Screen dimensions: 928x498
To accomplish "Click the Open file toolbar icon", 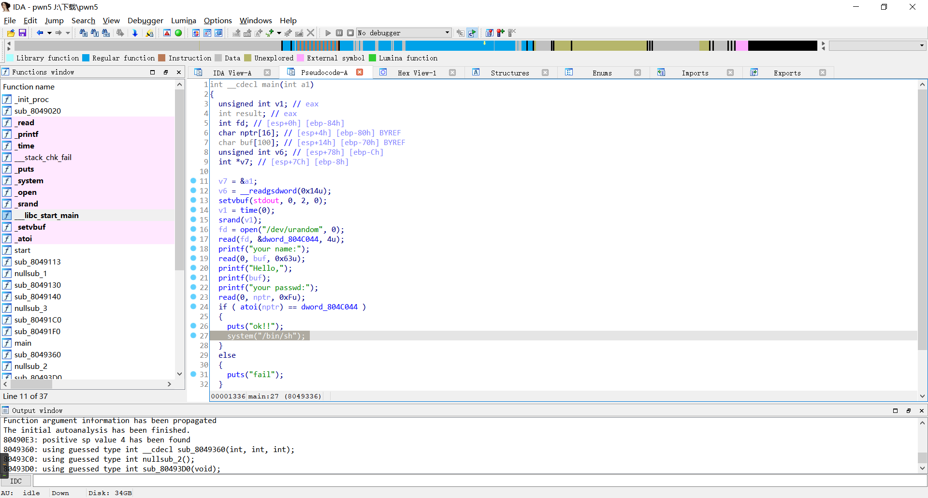I will (11, 33).
